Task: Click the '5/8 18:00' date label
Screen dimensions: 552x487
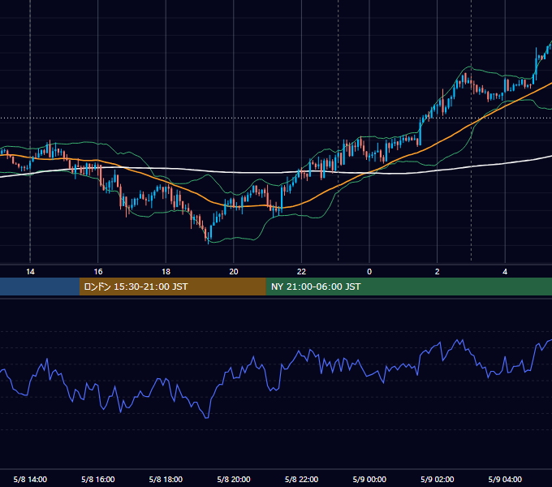Action: (166, 479)
